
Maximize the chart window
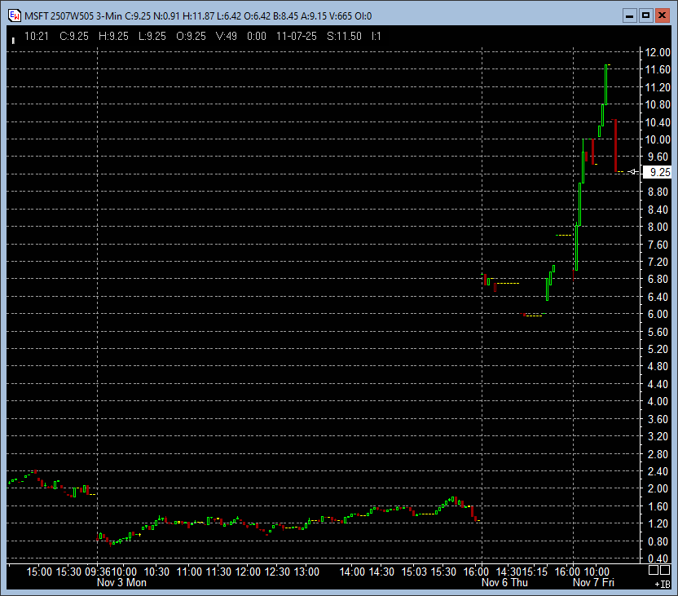646,15
